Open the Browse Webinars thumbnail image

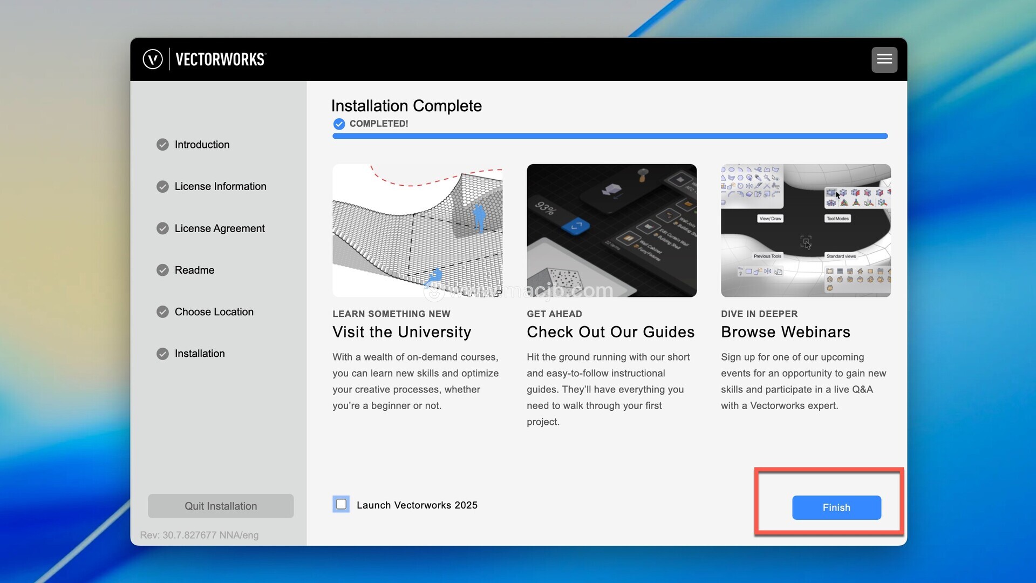pos(806,231)
